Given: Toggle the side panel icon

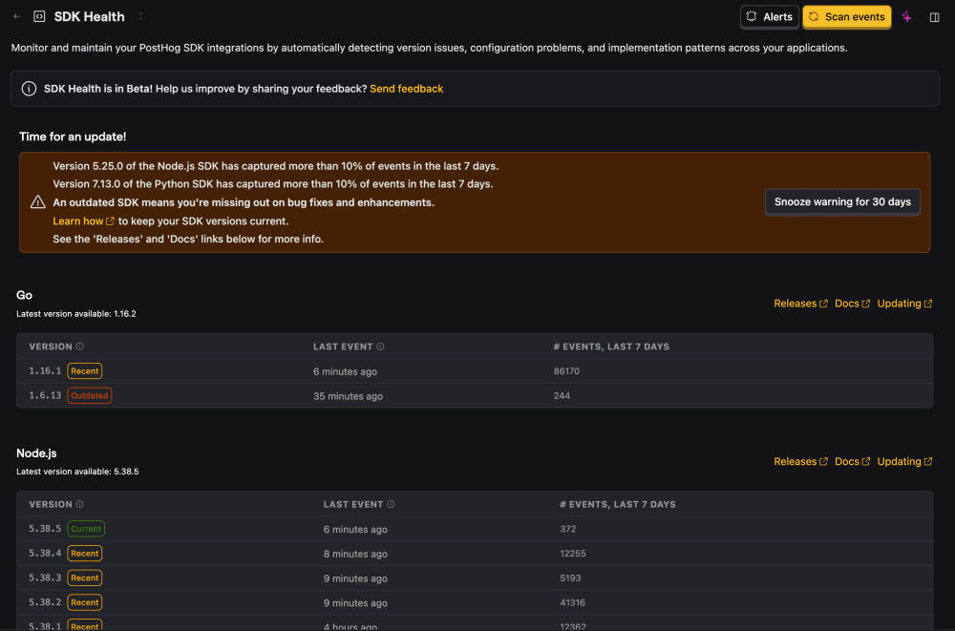Looking at the screenshot, I should coord(934,17).
